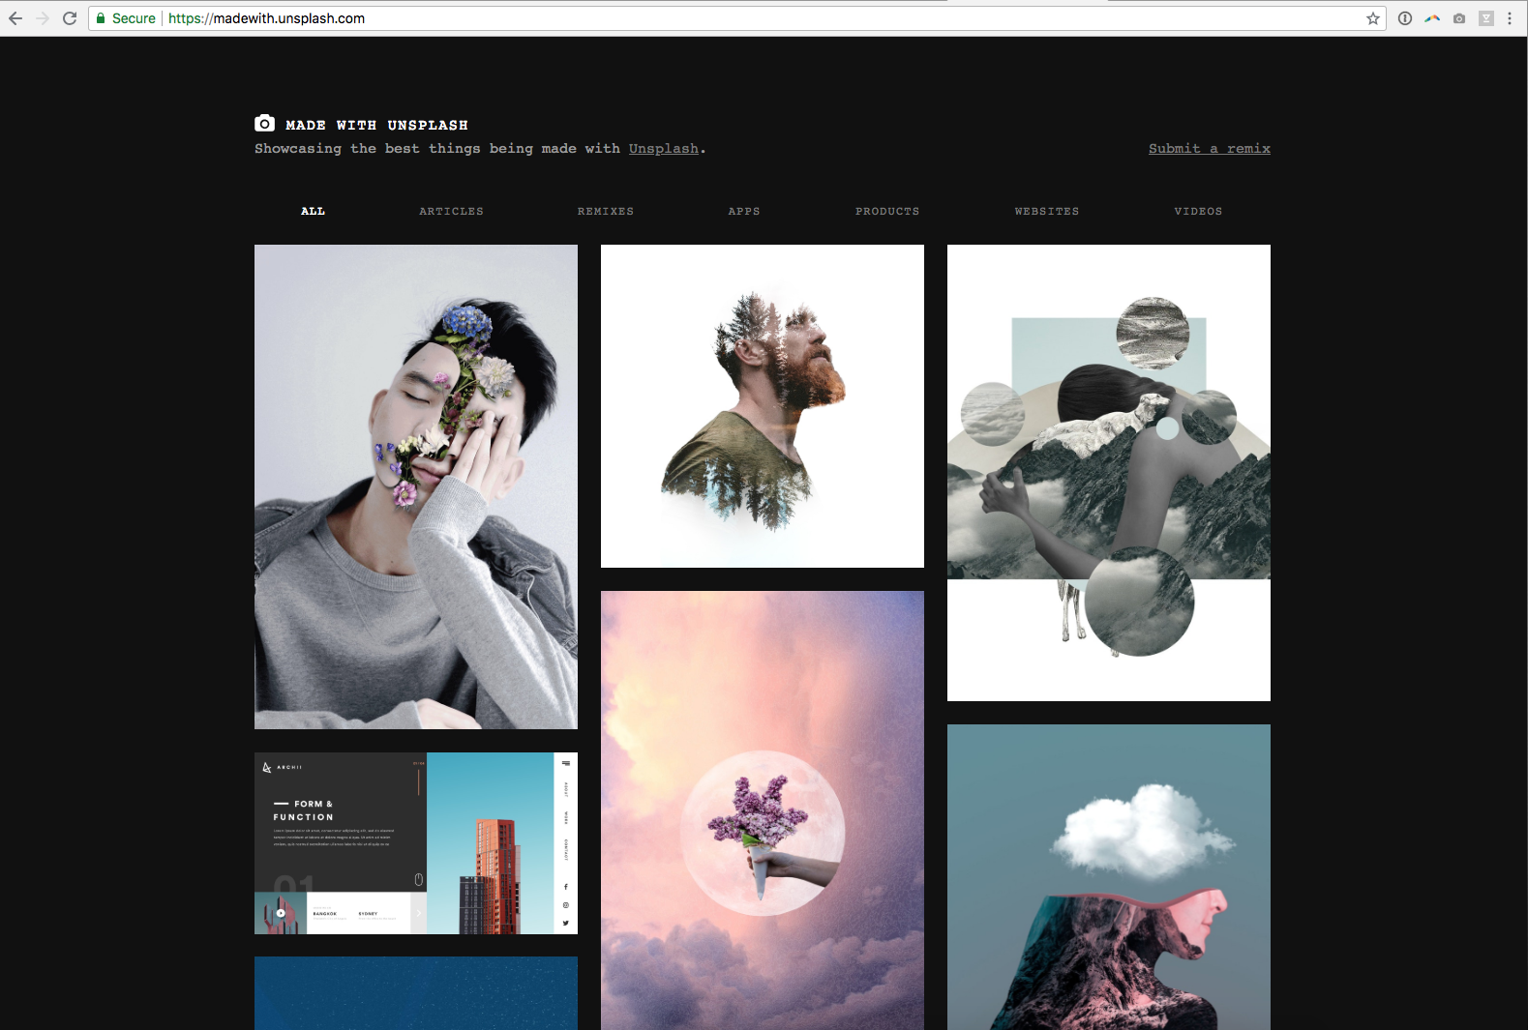Switch to the VIDEOS tab

[1198, 211]
